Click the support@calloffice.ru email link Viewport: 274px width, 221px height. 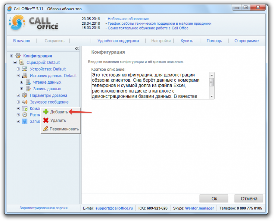pos(114,208)
